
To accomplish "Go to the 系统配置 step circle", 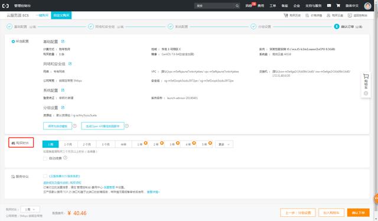I will point(171,27).
